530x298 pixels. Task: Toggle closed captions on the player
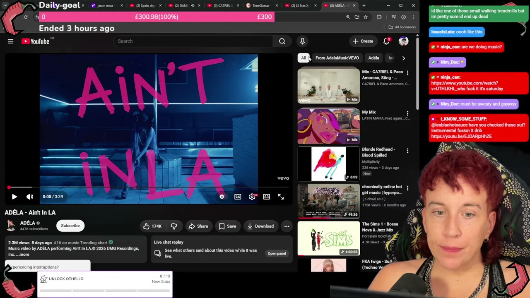[x=238, y=197]
